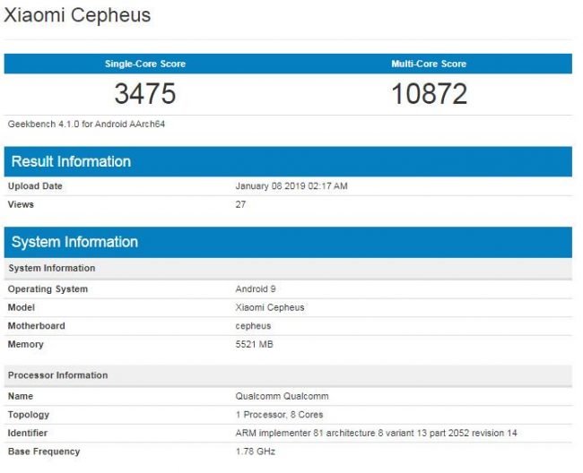
Task: Select the Single-Core Score header
Action: tap(145, 64)
